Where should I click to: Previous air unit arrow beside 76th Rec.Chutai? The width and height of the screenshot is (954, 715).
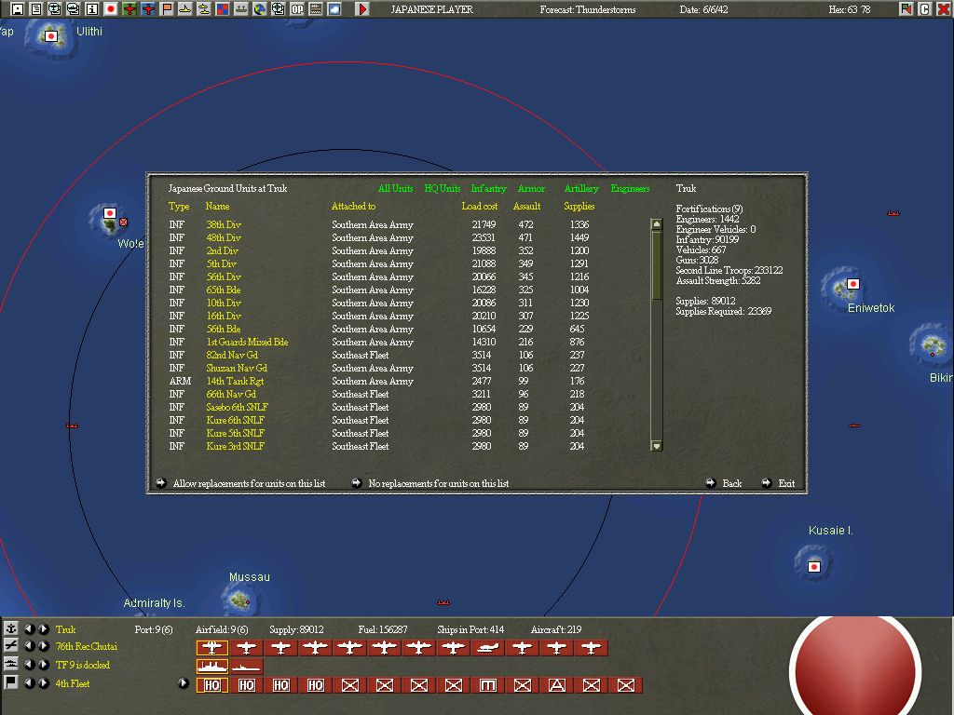point(29,646)
